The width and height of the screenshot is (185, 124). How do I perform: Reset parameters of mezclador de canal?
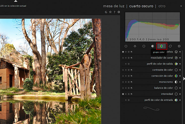click(129, 58)
